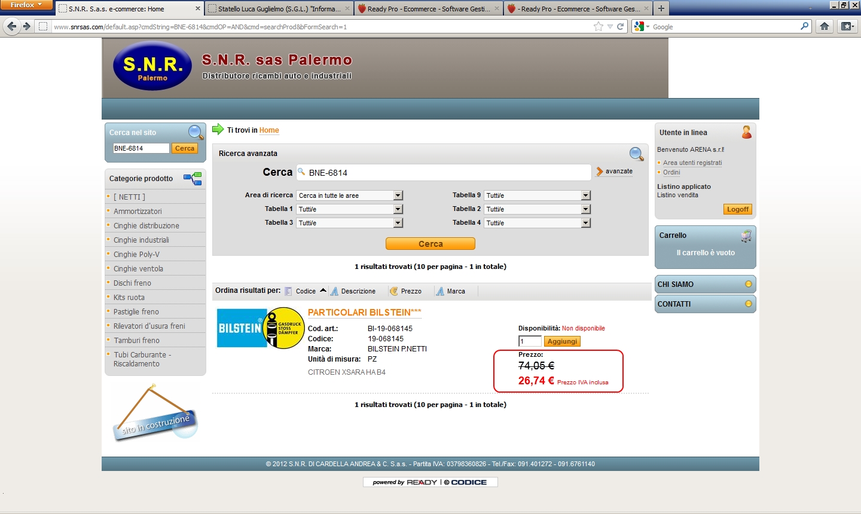
Task: Open the Ordini link
Action: click(671, 172)
